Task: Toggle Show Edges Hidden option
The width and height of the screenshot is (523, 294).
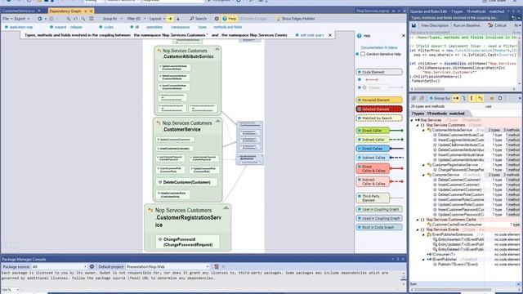Action: [296, 19]
